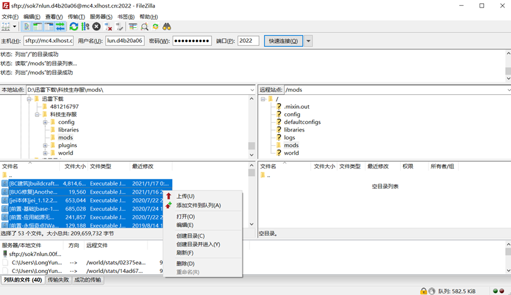Expand the local plugins folder
Image resolution: width=511 pixels, height=295 pixels.
(x=45, y=145)
